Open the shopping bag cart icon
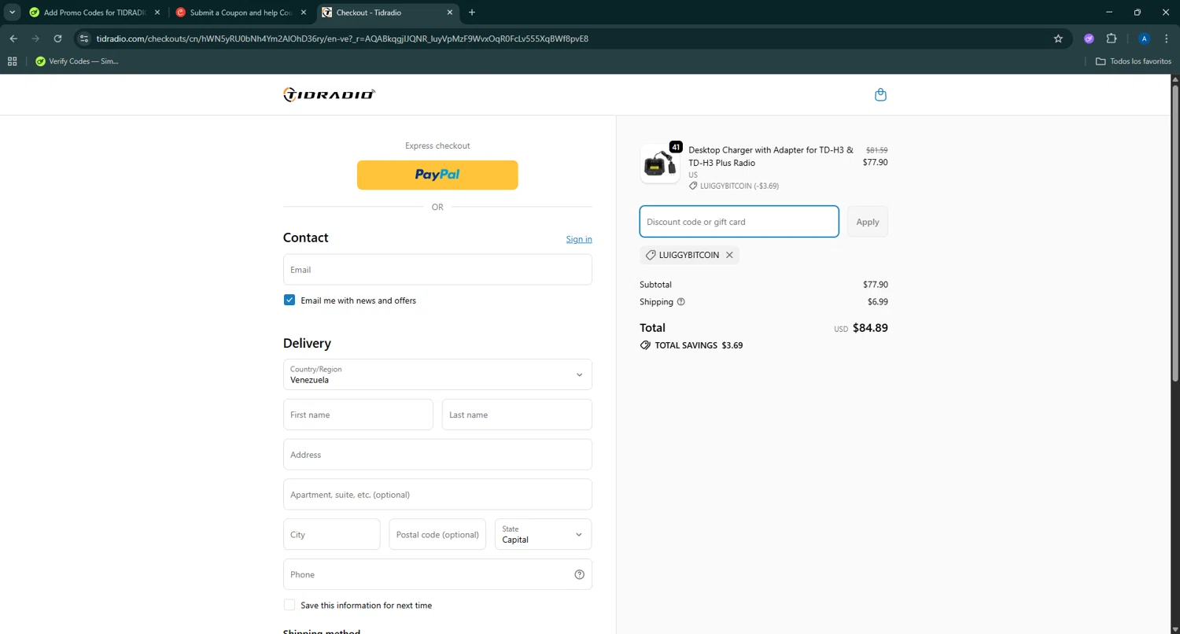Viewport: 1180px width, 634px height. tap(880, 94)
